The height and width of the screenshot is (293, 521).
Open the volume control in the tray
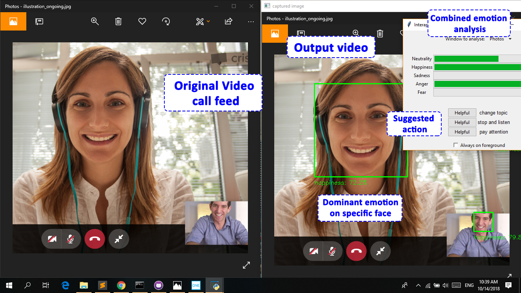pos(445,285)
